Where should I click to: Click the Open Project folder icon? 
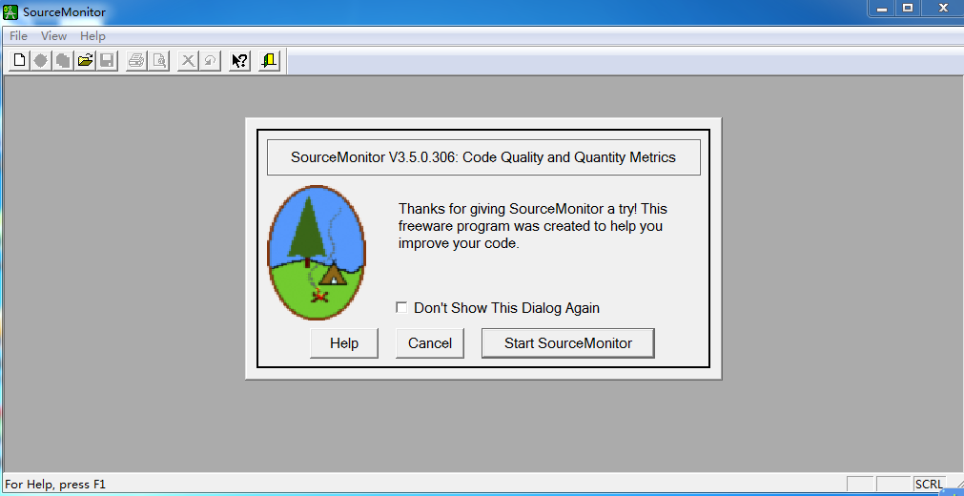85,60
